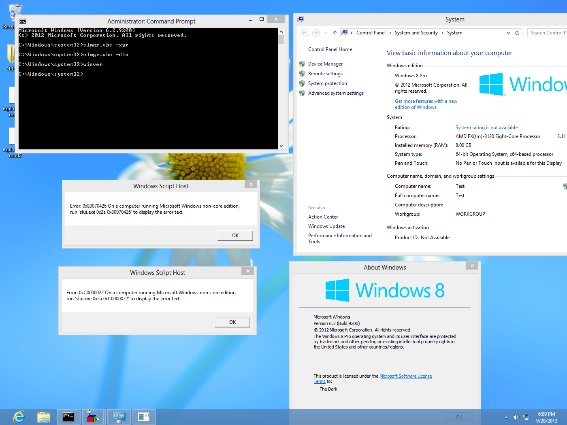
Task: Open Windows Update under See also
Action: coord(326,226)
